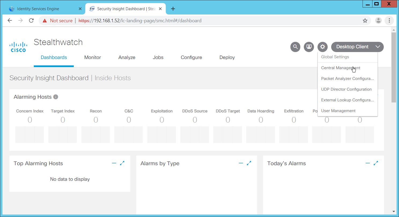Maximize the Today's Alarms panel

pos(376,163)
